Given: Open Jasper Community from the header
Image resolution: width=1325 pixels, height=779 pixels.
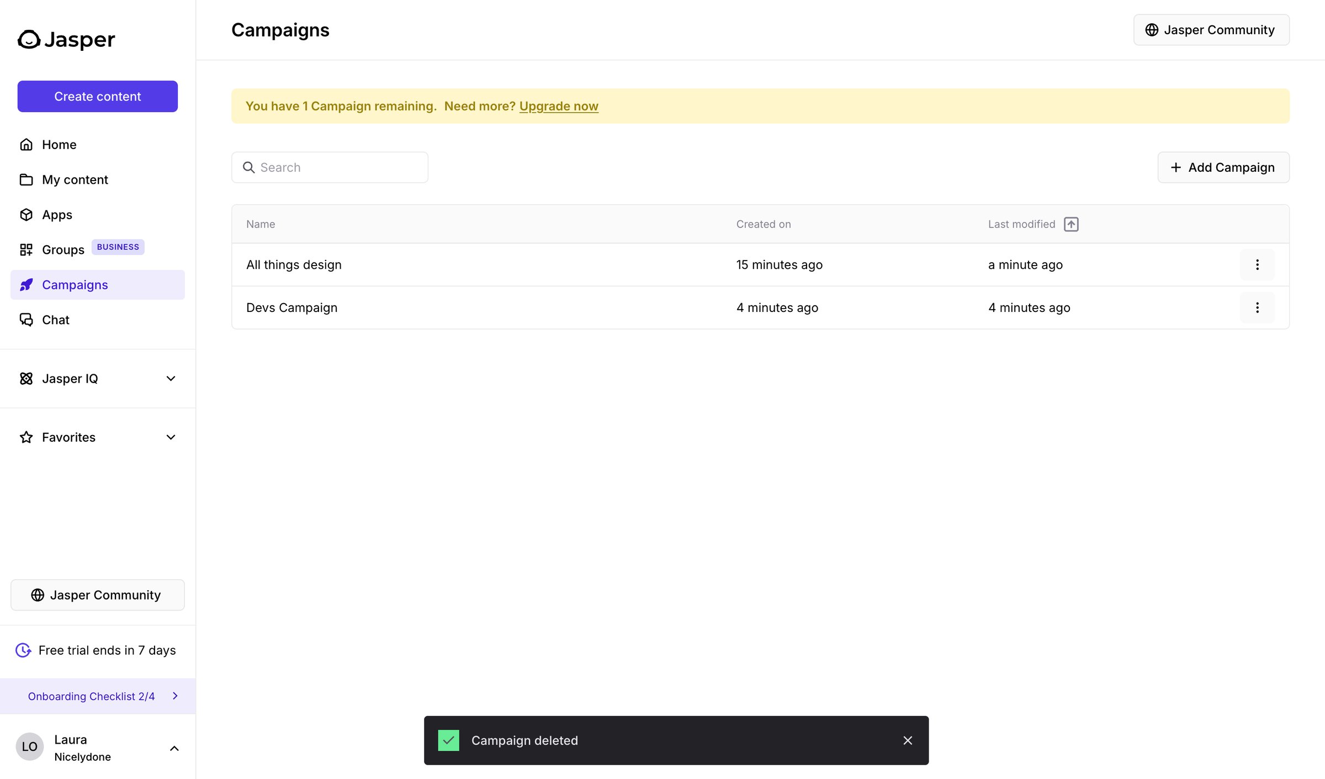Looking at the screenshot, I should tap(1211, 30).
